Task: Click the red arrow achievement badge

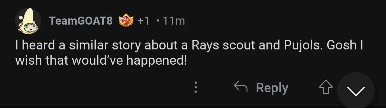Action: click(126, 21)
